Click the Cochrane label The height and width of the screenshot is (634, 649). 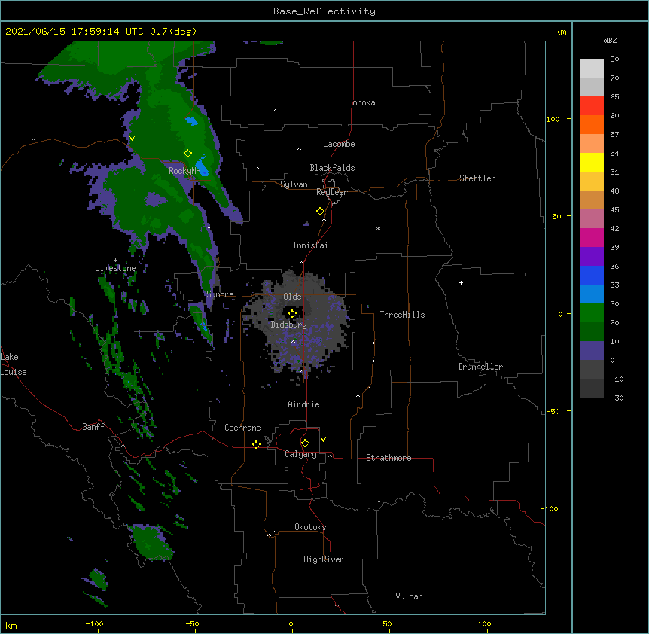(x=242, y=428)
